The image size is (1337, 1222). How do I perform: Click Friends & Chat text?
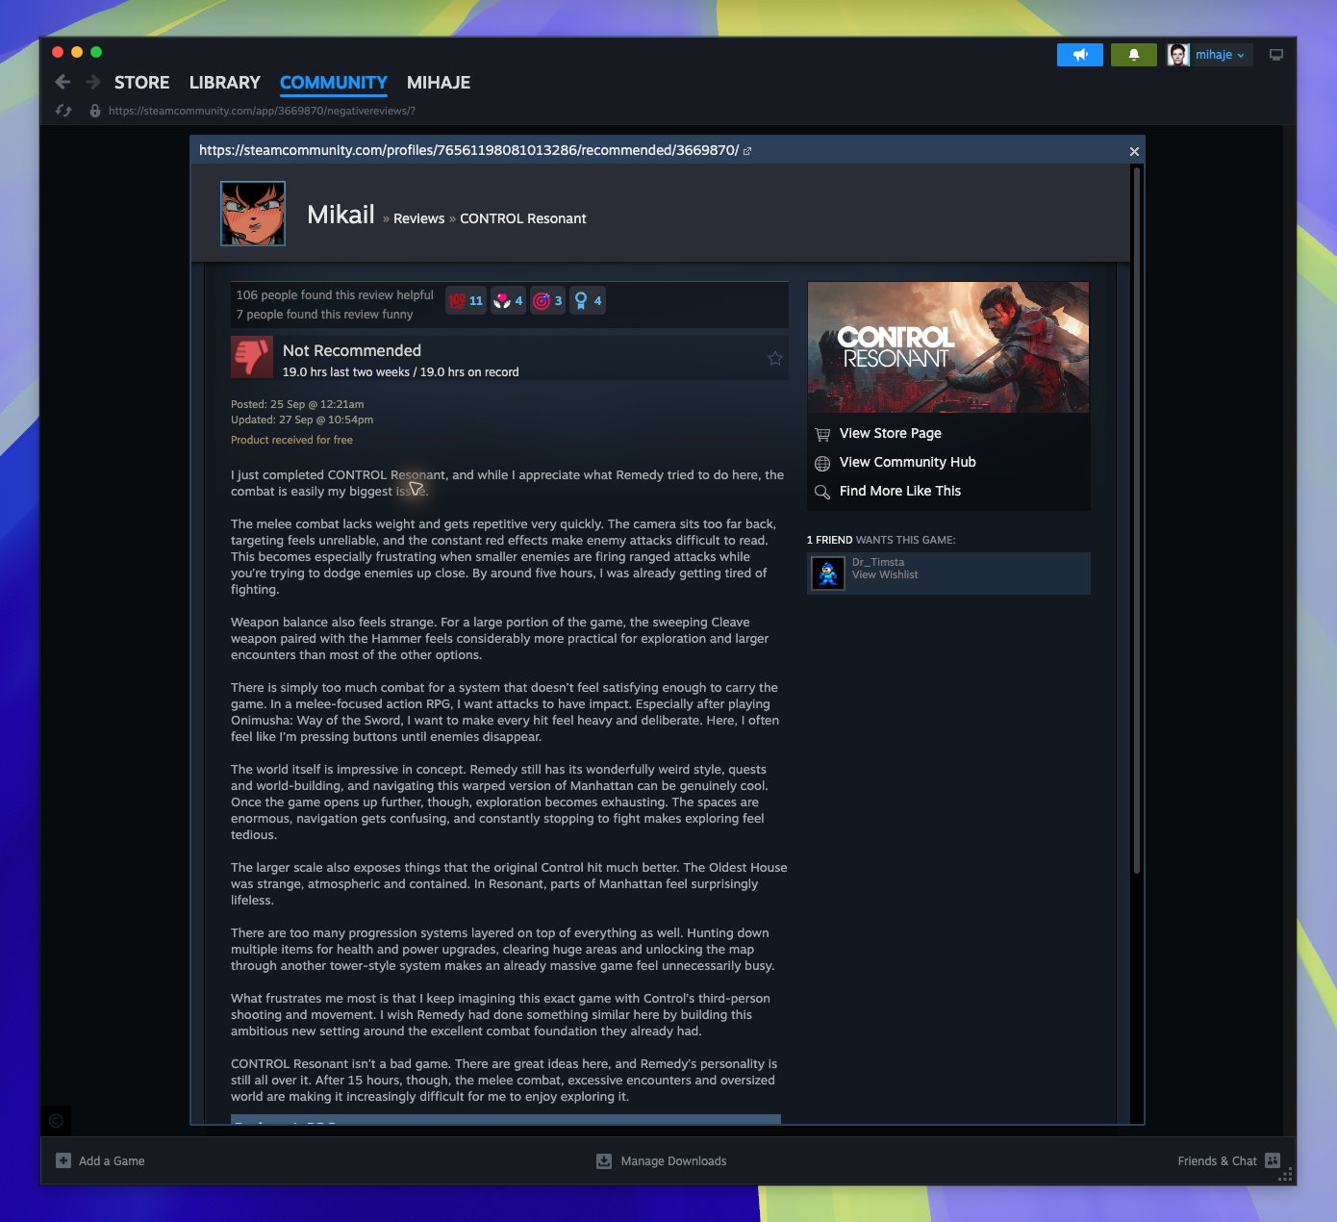[1217, 1161]
